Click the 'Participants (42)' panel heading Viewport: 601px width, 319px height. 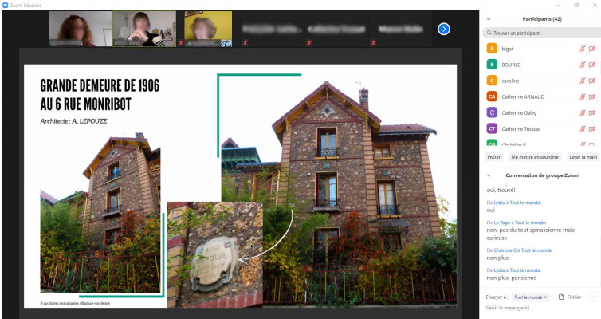[542, 19]
